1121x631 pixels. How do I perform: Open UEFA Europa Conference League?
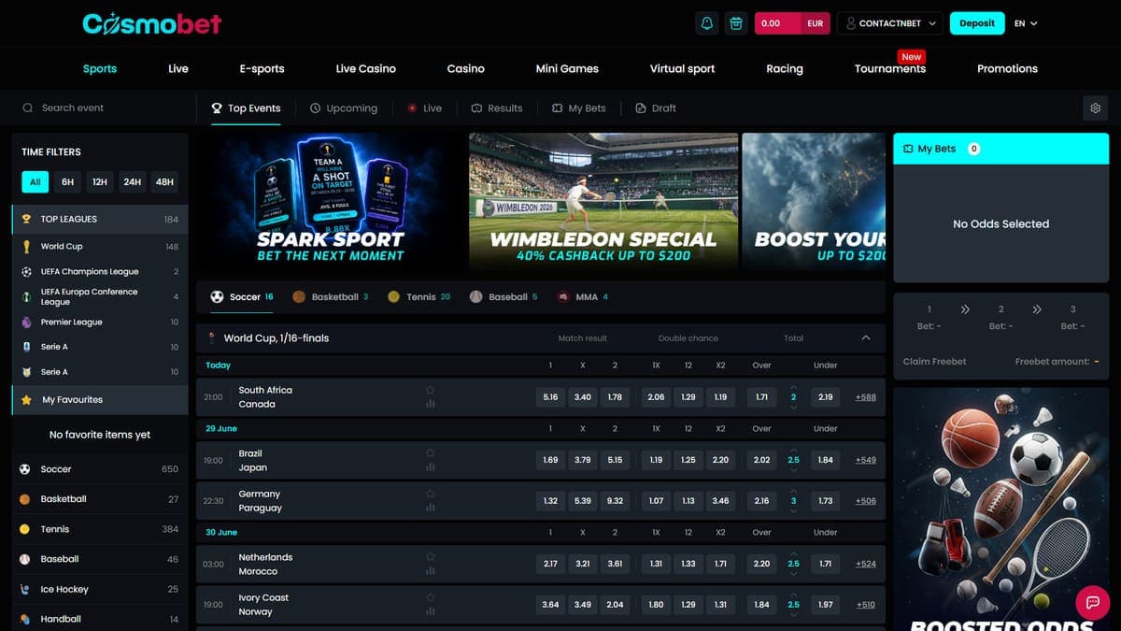[x=100, y=297]
